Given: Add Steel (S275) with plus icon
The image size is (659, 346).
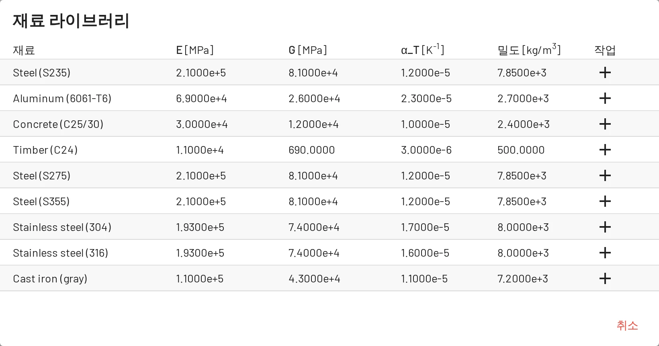Looking at the screenshot, I should click(x=605, y=175).
